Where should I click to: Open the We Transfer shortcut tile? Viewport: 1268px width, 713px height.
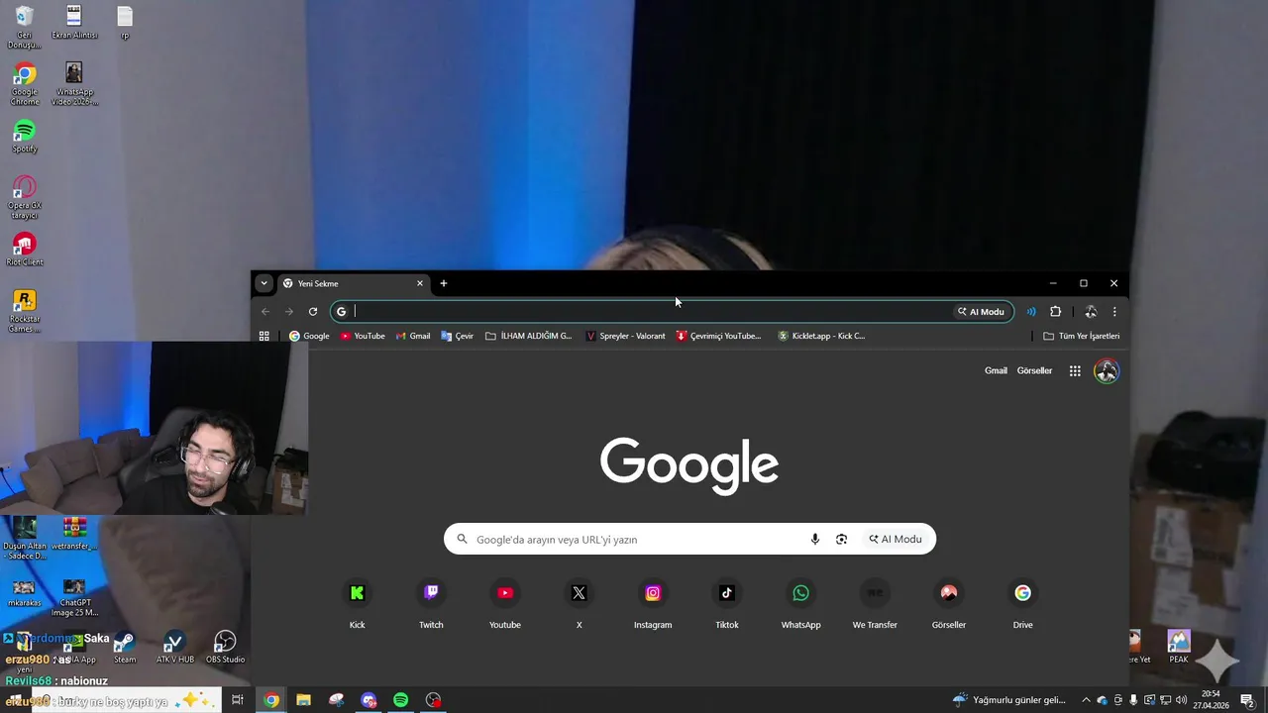coord(875,603)
